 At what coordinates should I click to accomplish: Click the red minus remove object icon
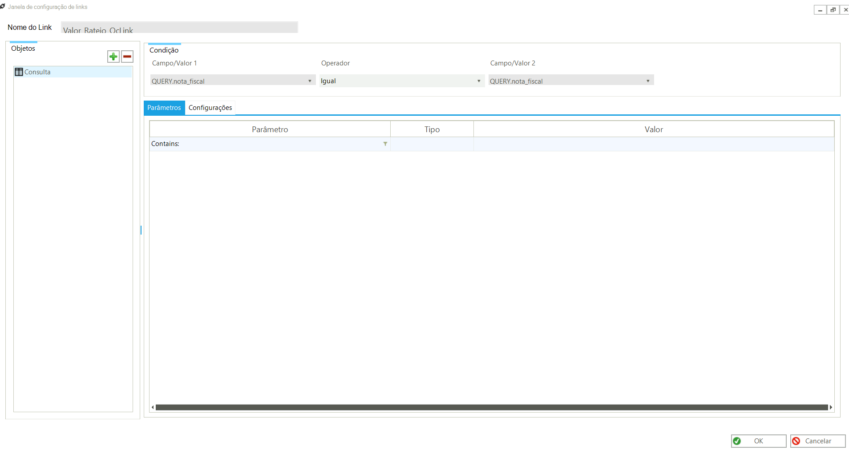[x=127, y=57]
